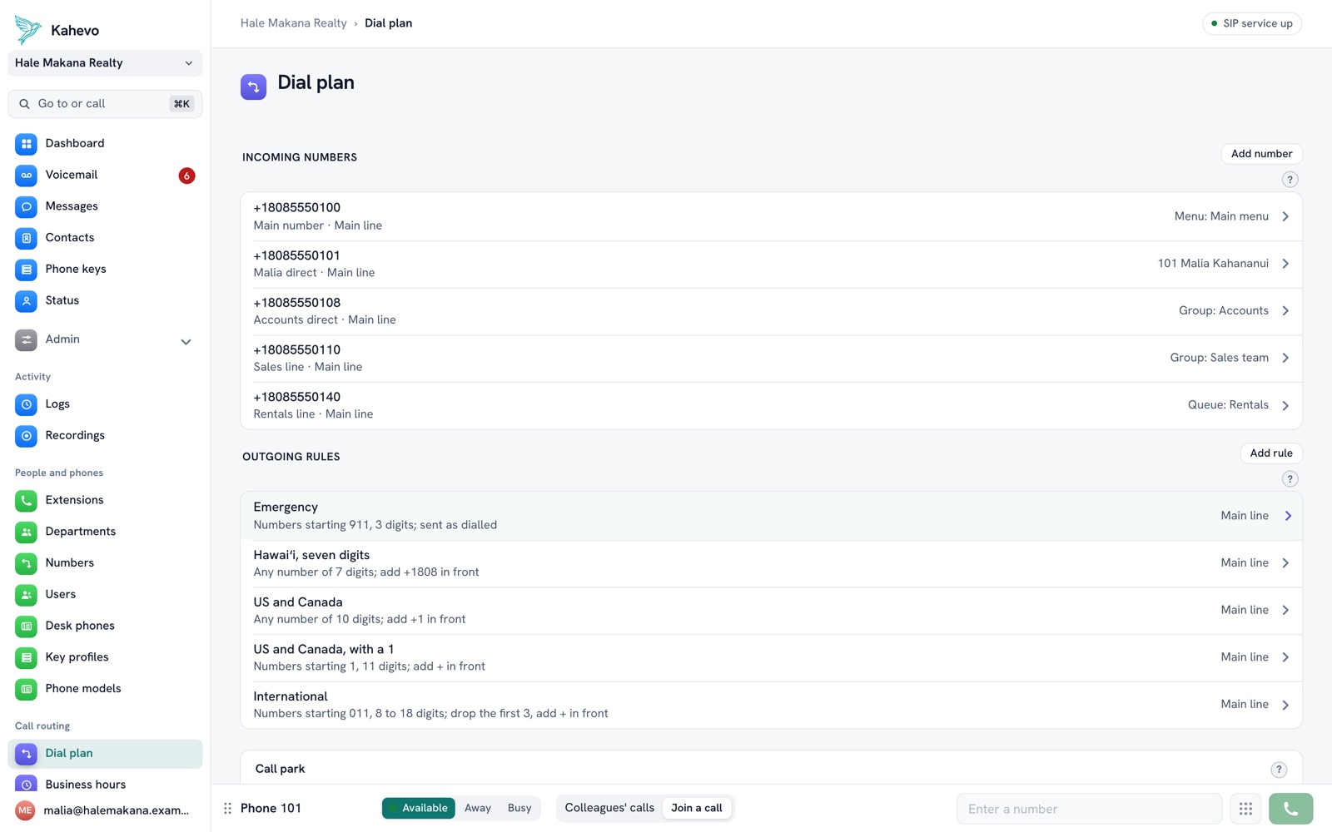Viewport: 1332px width, 832px height.
Task: Select the Hawaiʻi, seven digits rule
Action: pos(771,563)
